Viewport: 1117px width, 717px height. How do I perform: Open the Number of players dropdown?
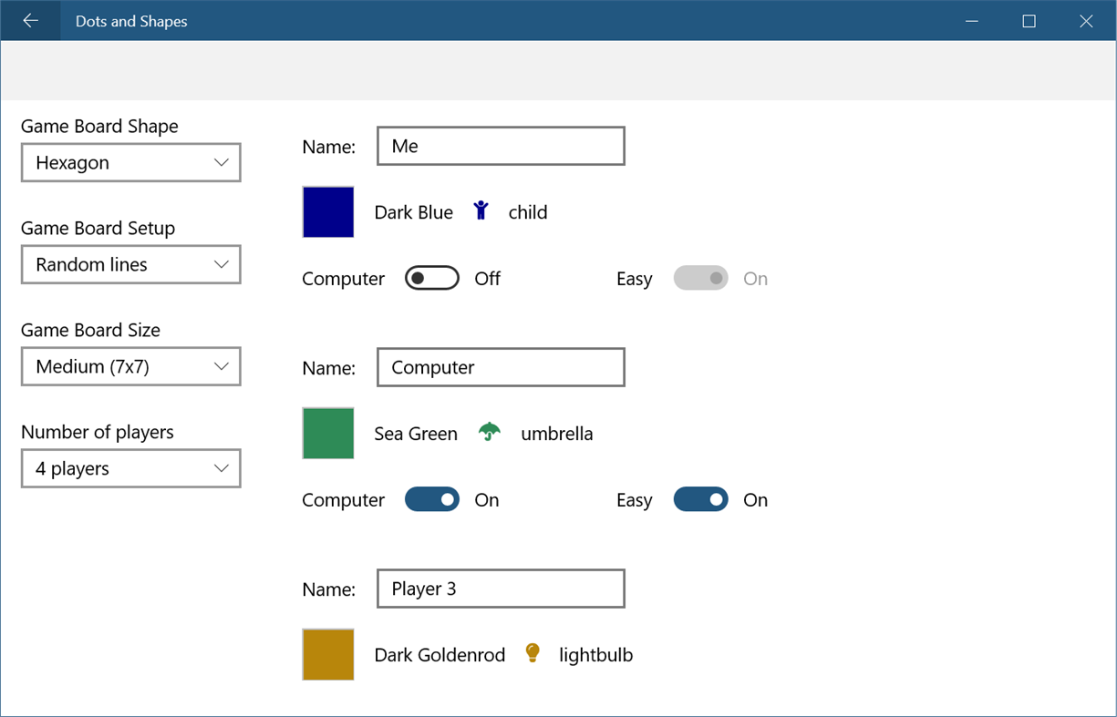click(x=130, y=468)
